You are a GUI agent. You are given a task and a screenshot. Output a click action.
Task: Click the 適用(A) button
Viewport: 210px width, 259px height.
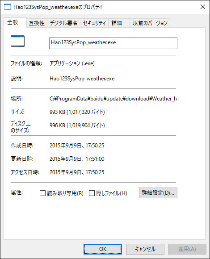pyautogui.click(x=187, y=249)
